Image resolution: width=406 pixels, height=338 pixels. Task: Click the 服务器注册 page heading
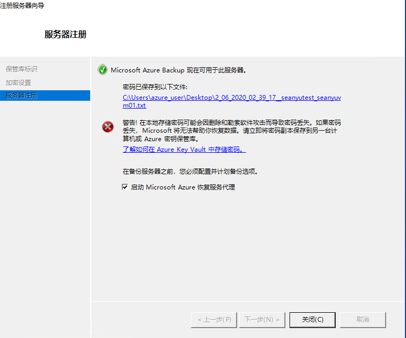66,34
